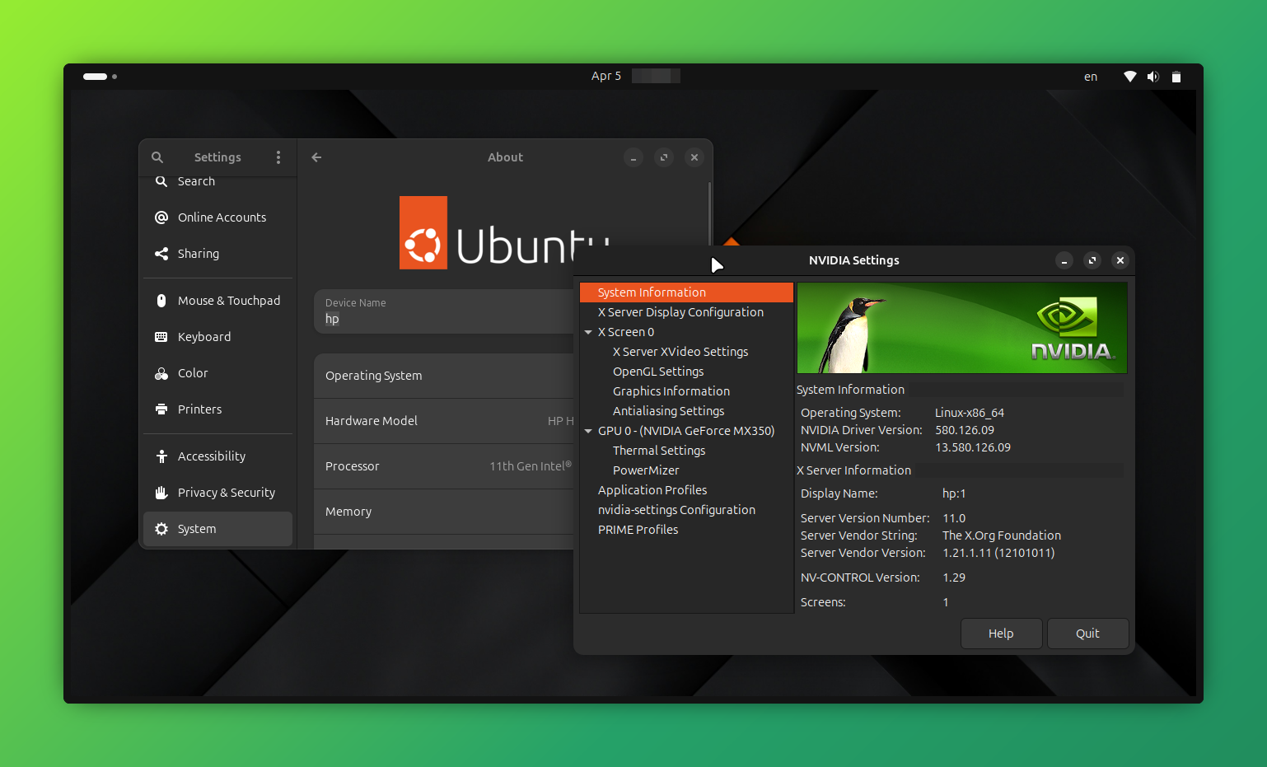Select PowerMizer in the NVIDIA tree
The height and width of the screenshot is (767, 1267).
click(646, 470)
